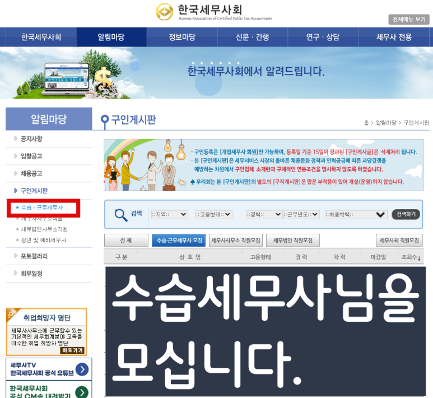
Task: Select 수습 · 근무세무사 submenu item
Action: click(x=42, y=207)
